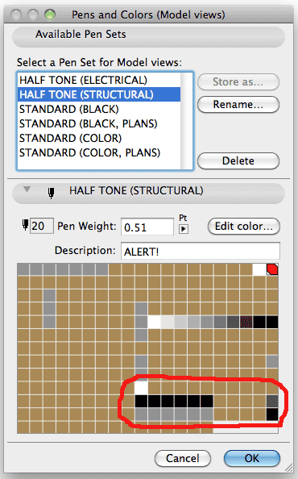Confirm with the OK button
The height and width of the screenshot is (479, 298).
click(x=252, y=458)
